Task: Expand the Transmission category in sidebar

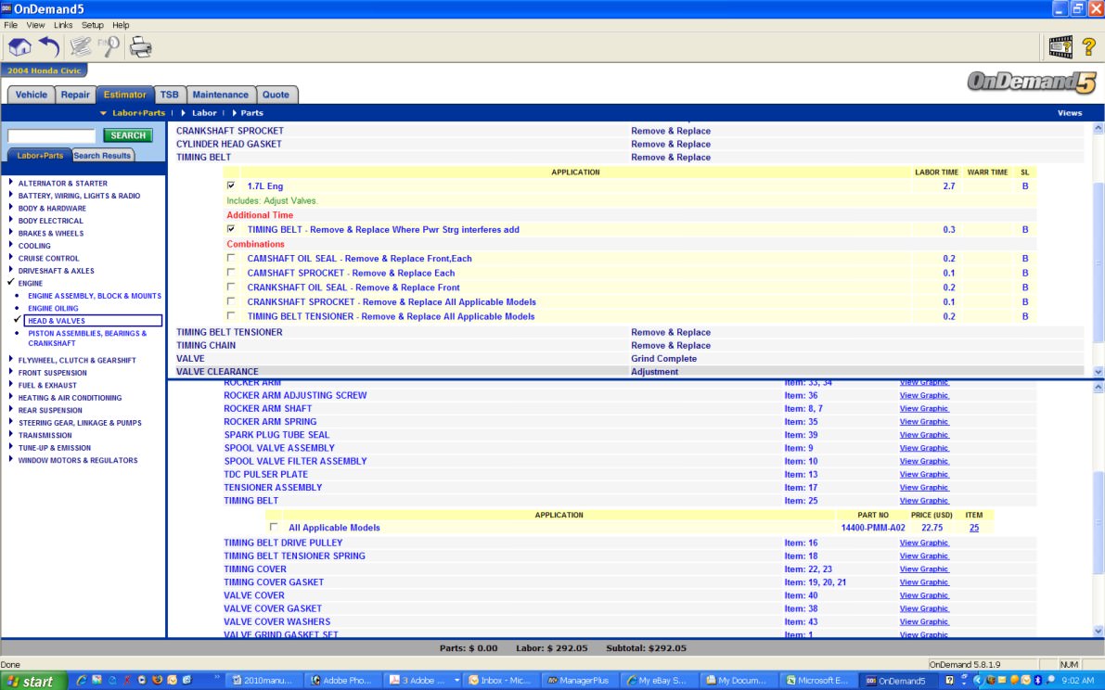Action: (x=45, y=435)
